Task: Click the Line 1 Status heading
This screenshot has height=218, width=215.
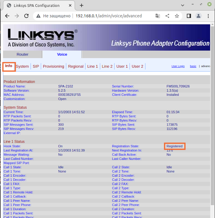Action: pos(14,142)
